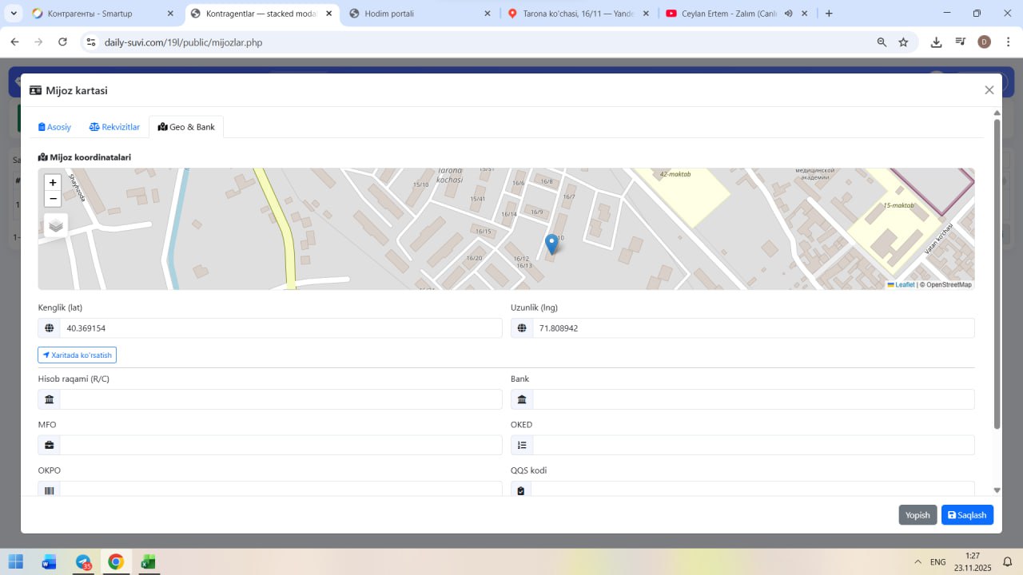The image size is (1023, 575).
Task: Click the modal's vertical scrollbar
Action: [x=997, y=272]
